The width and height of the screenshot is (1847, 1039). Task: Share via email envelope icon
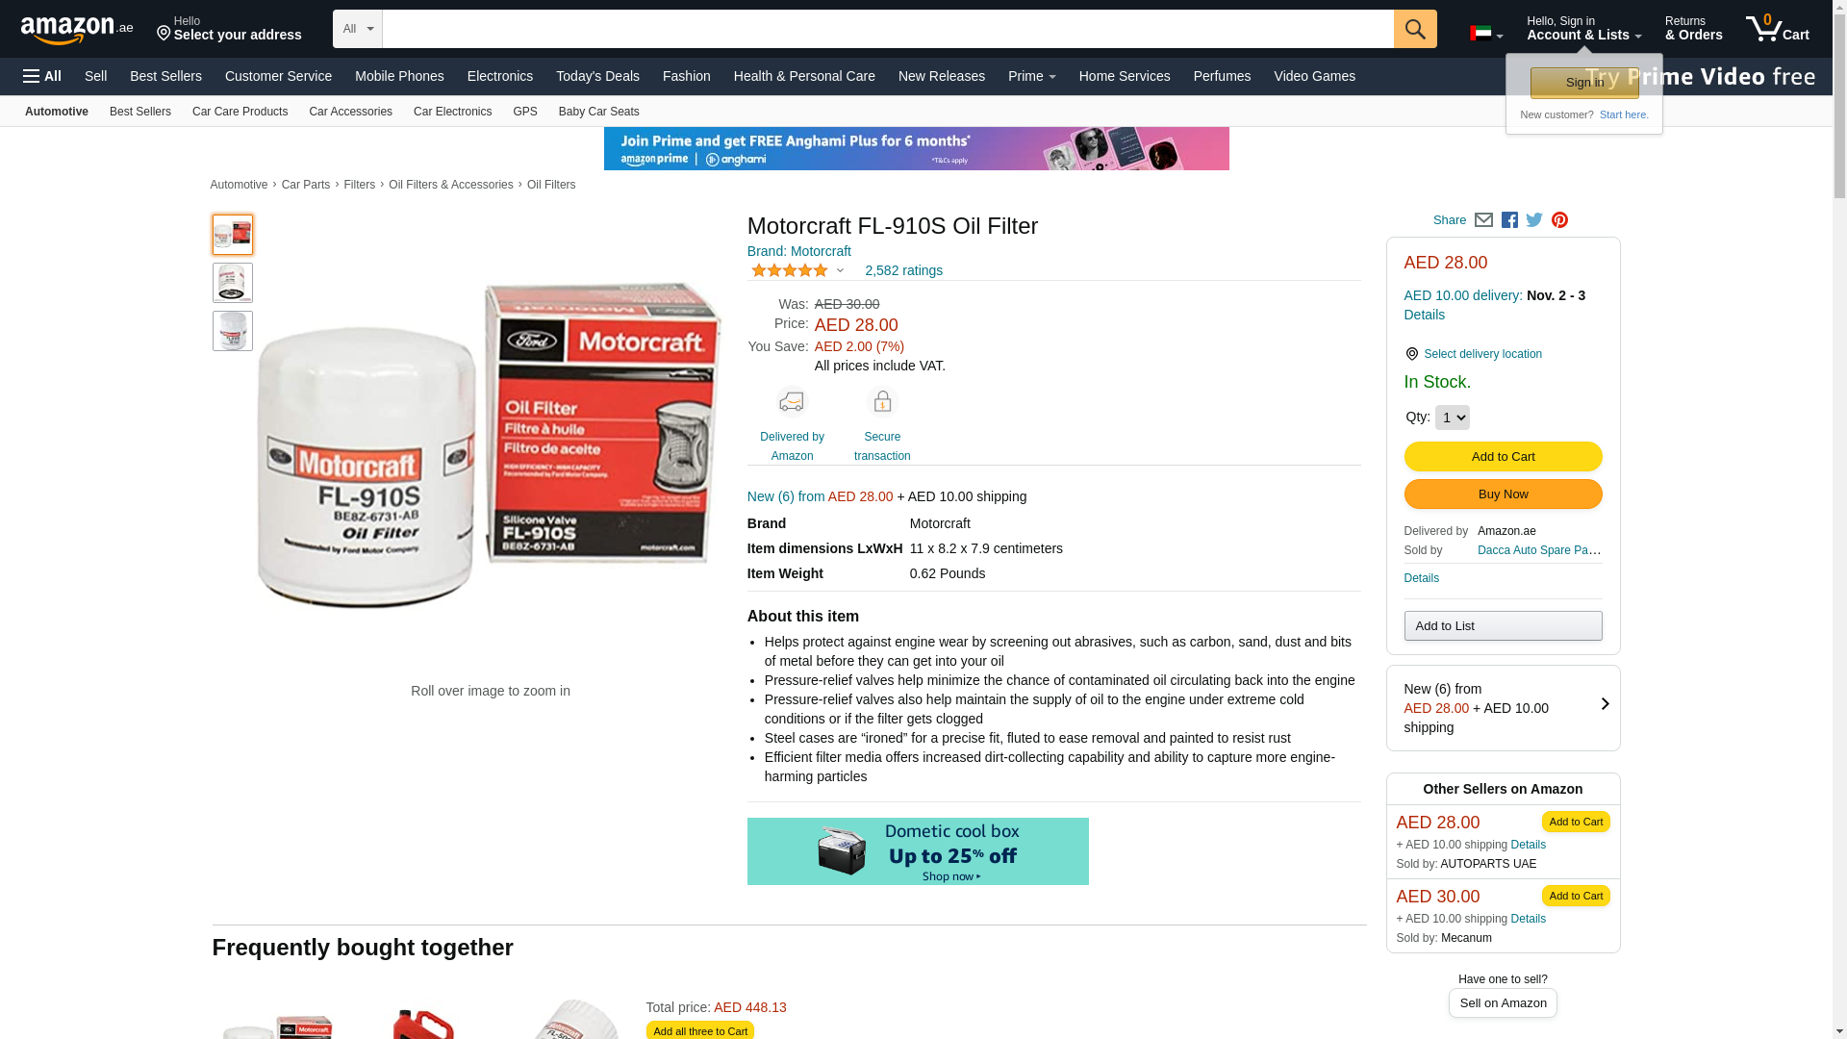[x=1483, y=220]
